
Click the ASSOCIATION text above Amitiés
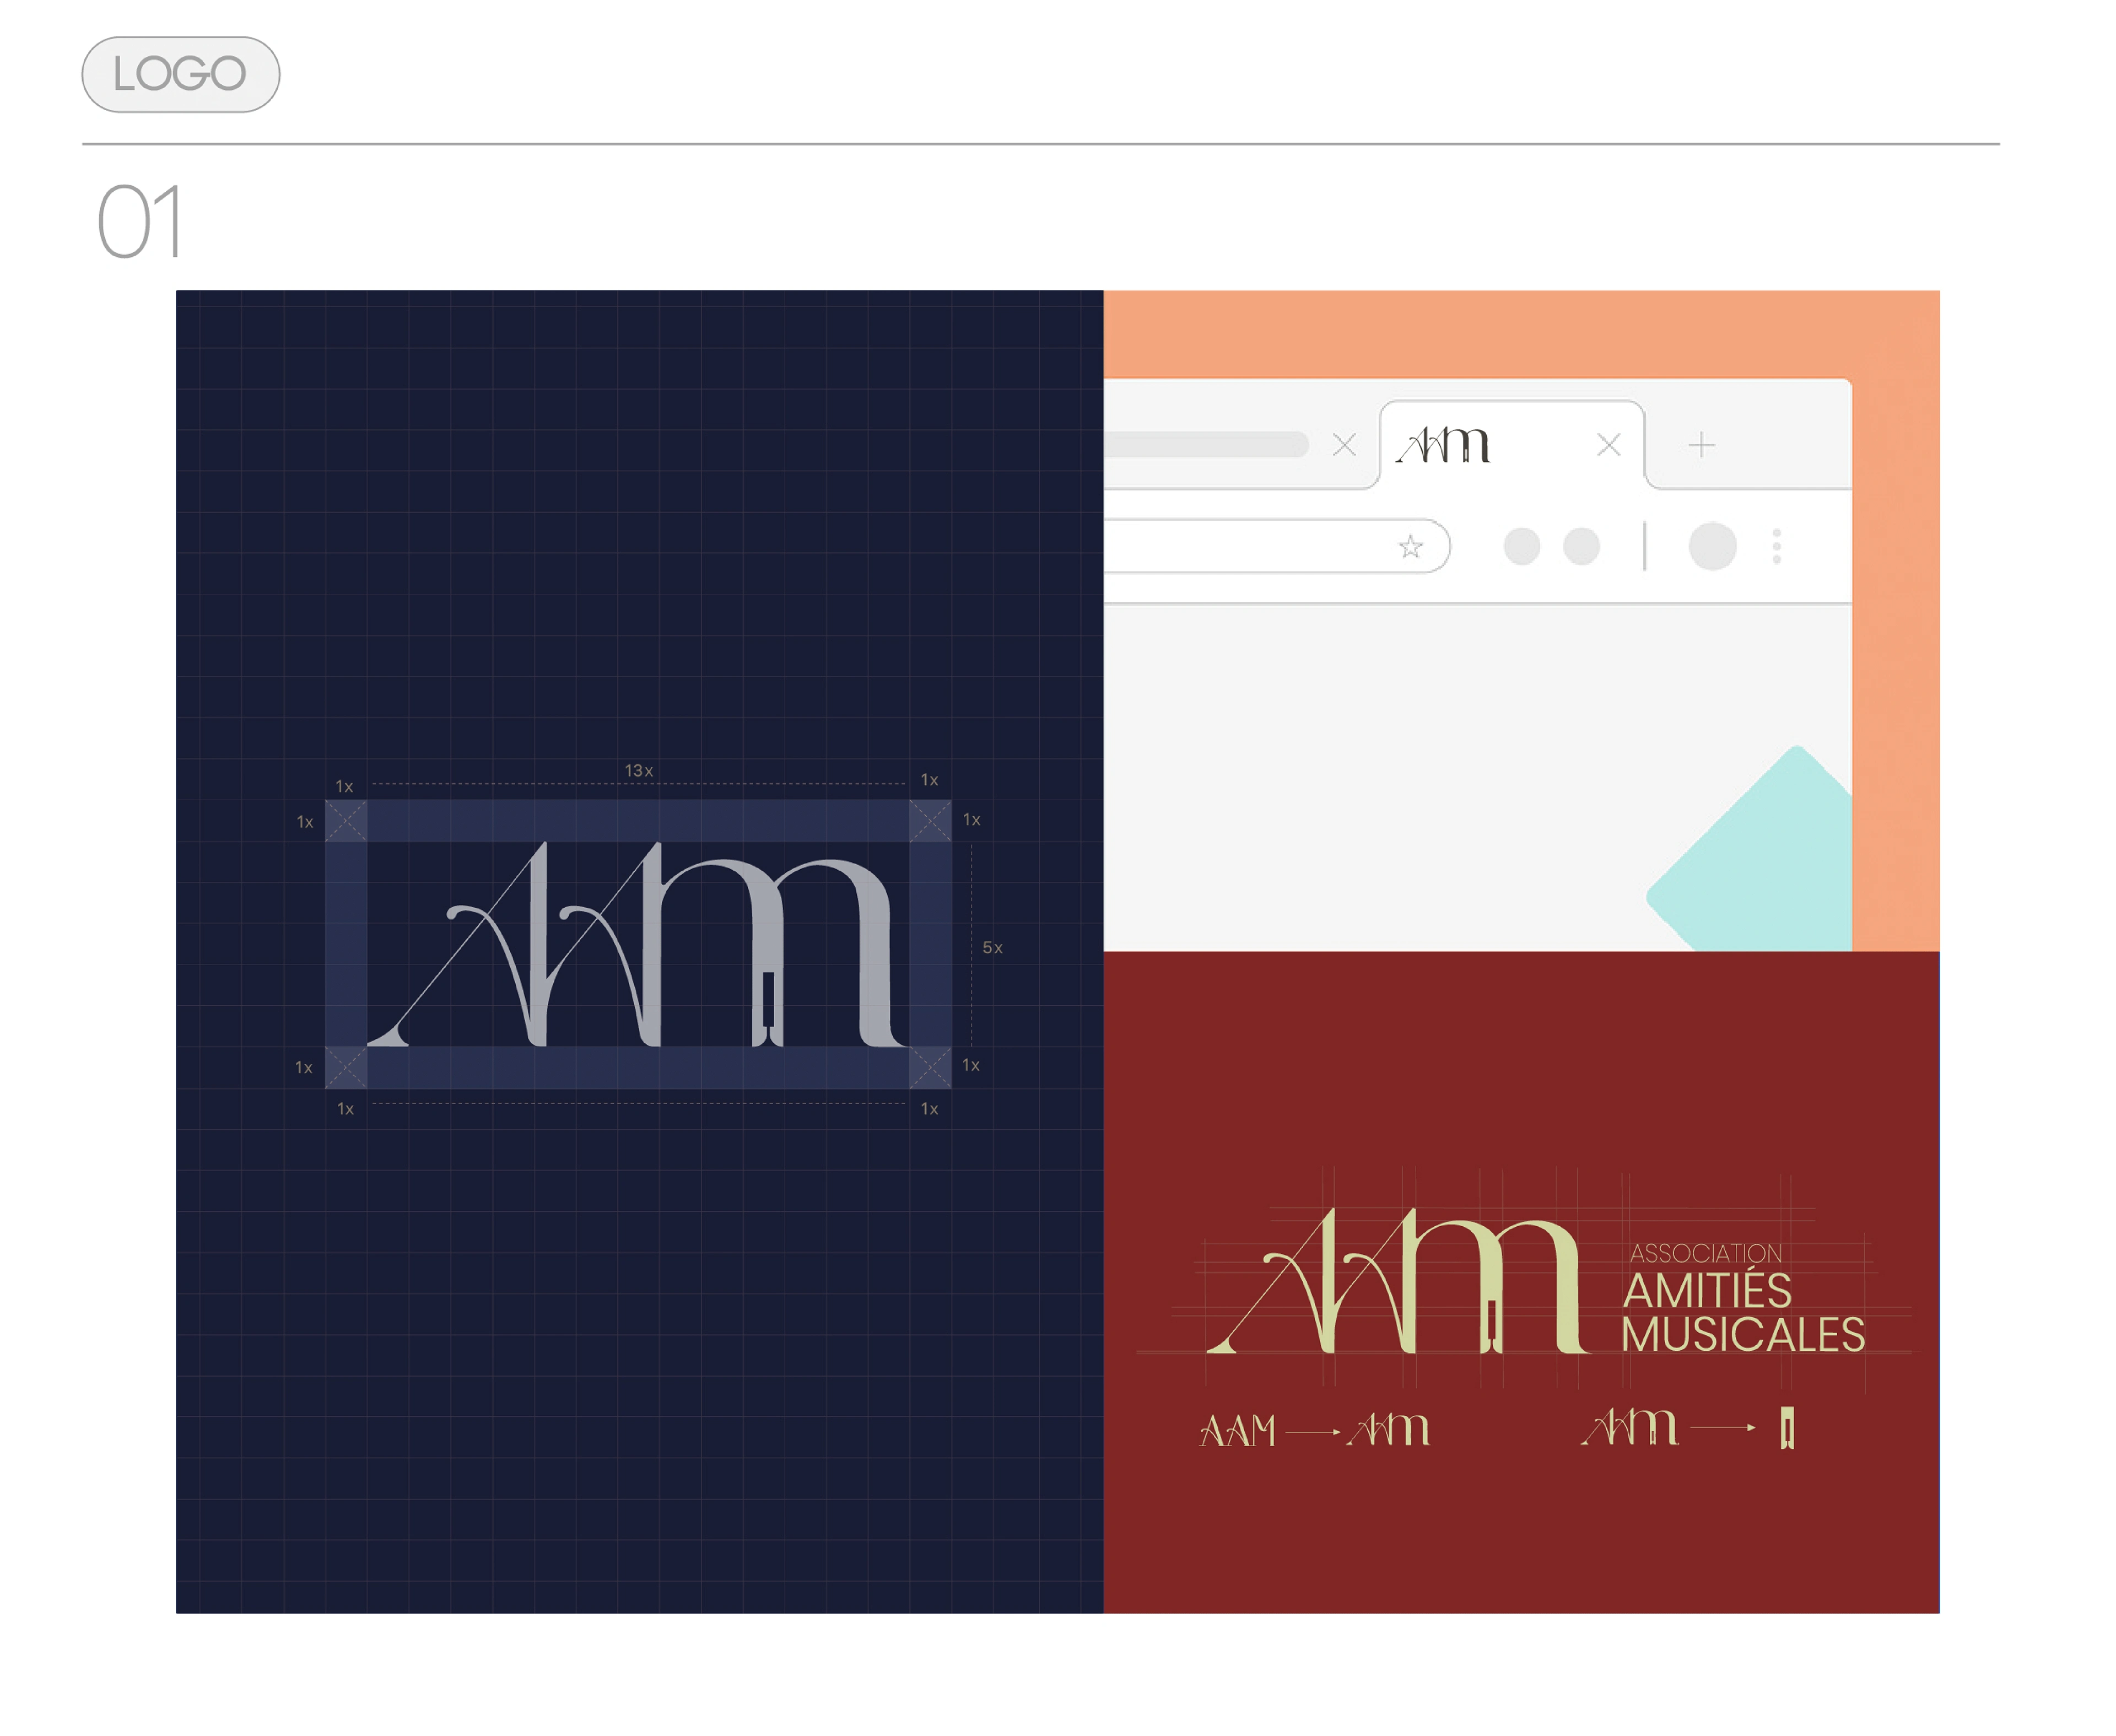[x=1705, y=1253]
